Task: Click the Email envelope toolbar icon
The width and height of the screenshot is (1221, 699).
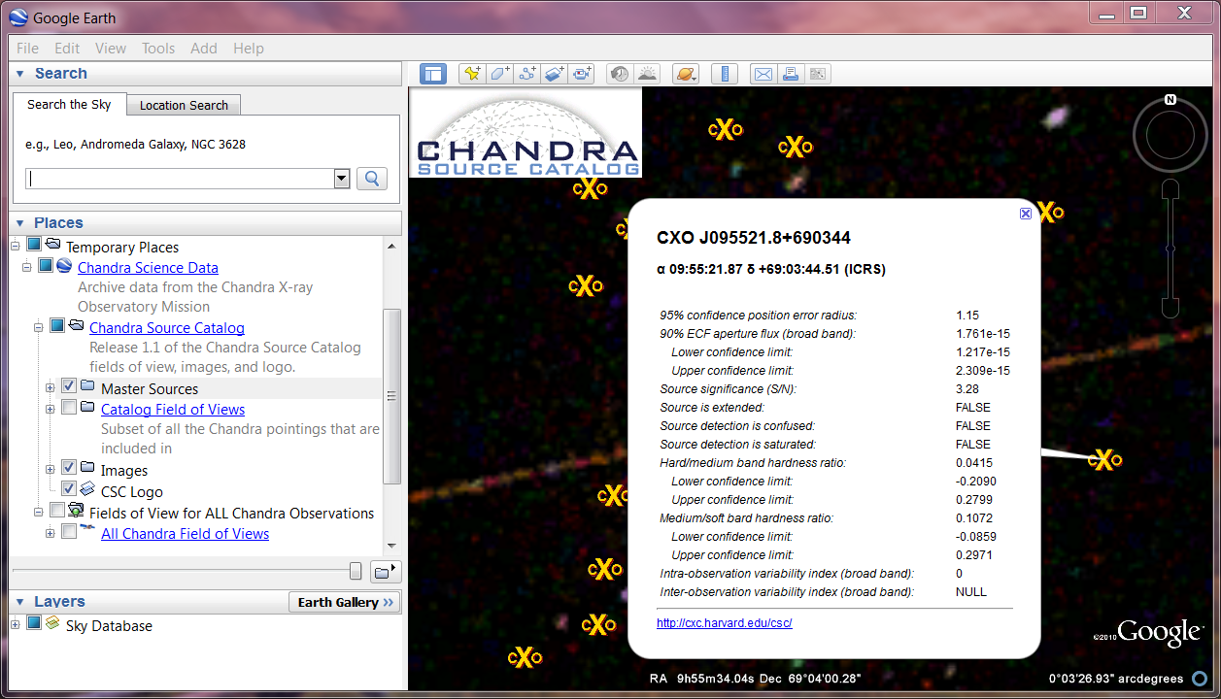Action: click(x=763, y=74)
